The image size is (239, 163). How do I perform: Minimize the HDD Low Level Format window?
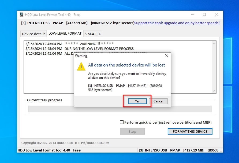[x=192, y=15]
